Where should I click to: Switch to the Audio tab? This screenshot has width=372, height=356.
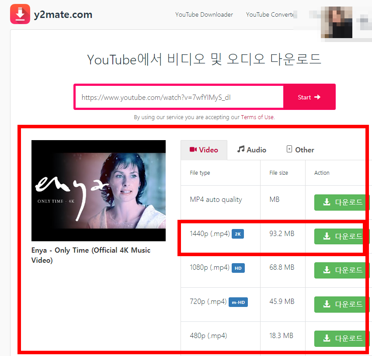(x=252, y=150)
